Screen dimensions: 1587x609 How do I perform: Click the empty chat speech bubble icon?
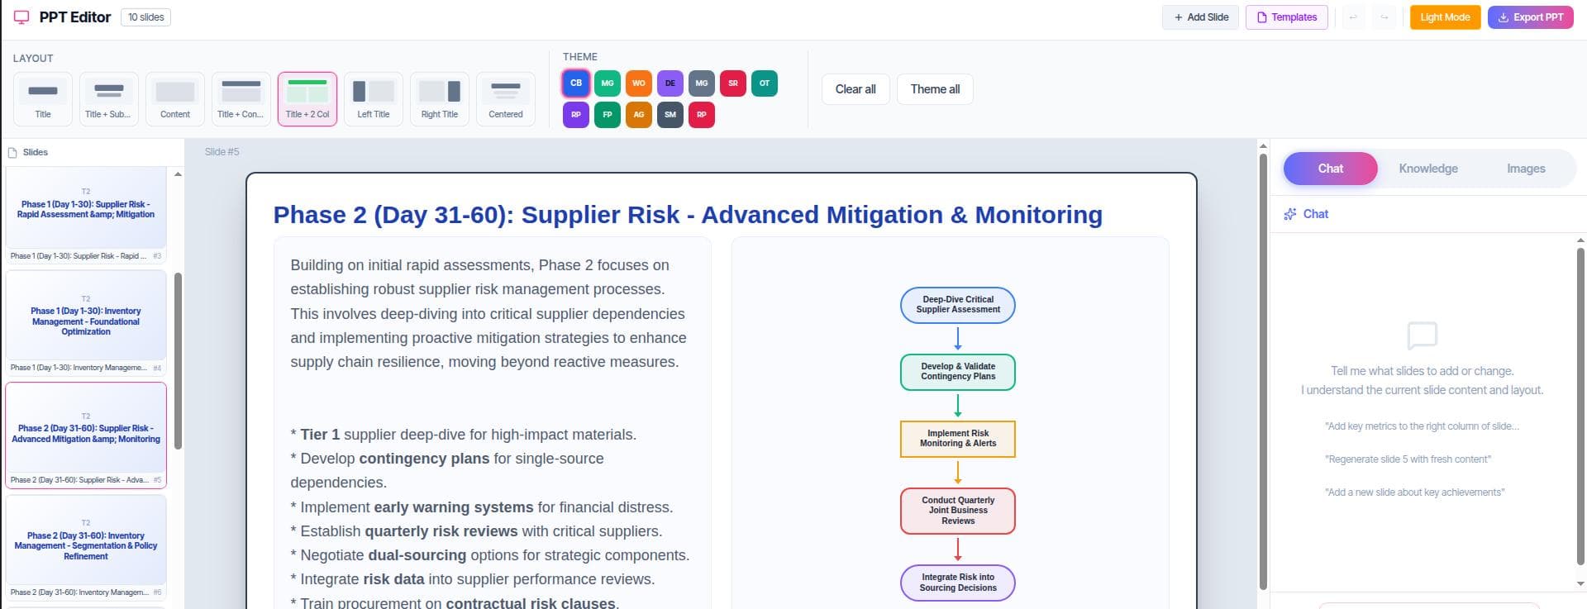click(1422, 335)
